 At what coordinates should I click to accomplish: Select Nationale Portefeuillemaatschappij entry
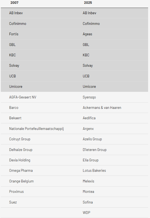[x=36, y=129]
